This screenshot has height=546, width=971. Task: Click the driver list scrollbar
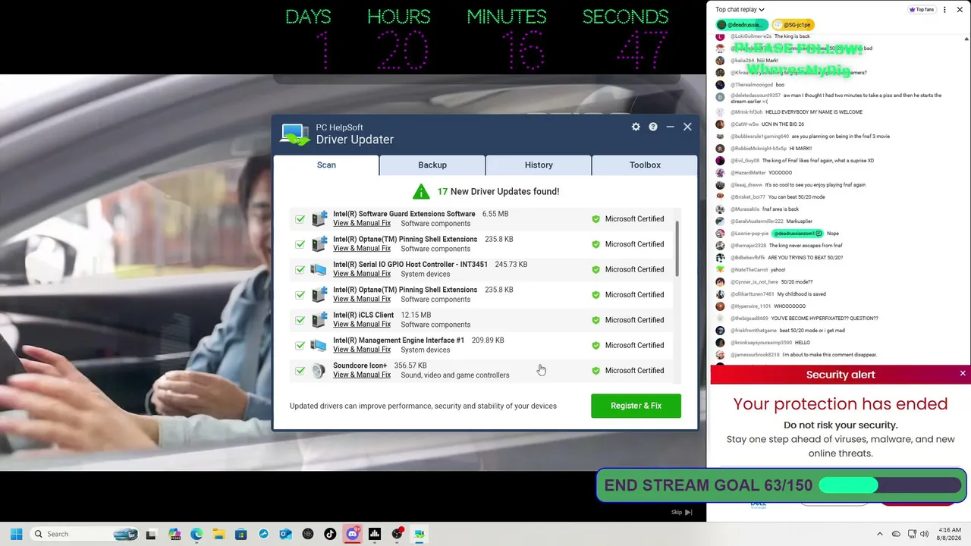coord(677,249)
